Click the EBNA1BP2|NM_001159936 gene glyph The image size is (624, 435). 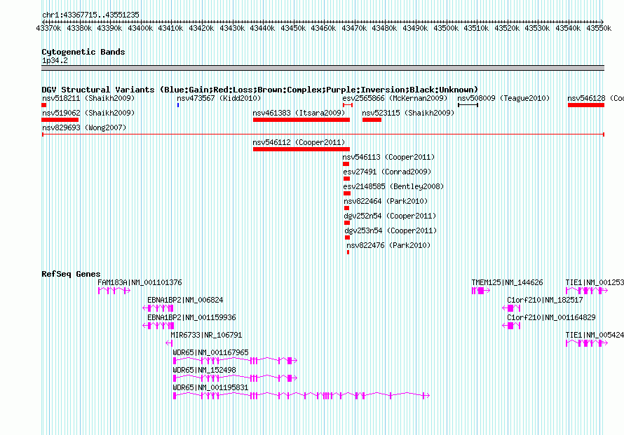(158, 326)
